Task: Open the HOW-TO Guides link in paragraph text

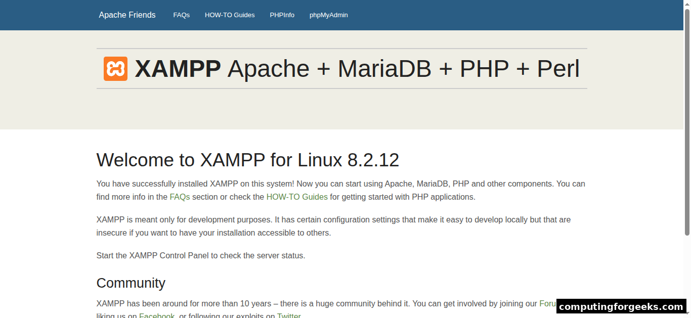Action: 297,197
